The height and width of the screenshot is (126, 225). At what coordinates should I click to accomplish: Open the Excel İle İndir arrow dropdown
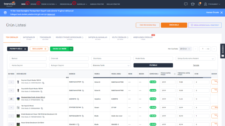pyautogui.click(x=71, y=49)
